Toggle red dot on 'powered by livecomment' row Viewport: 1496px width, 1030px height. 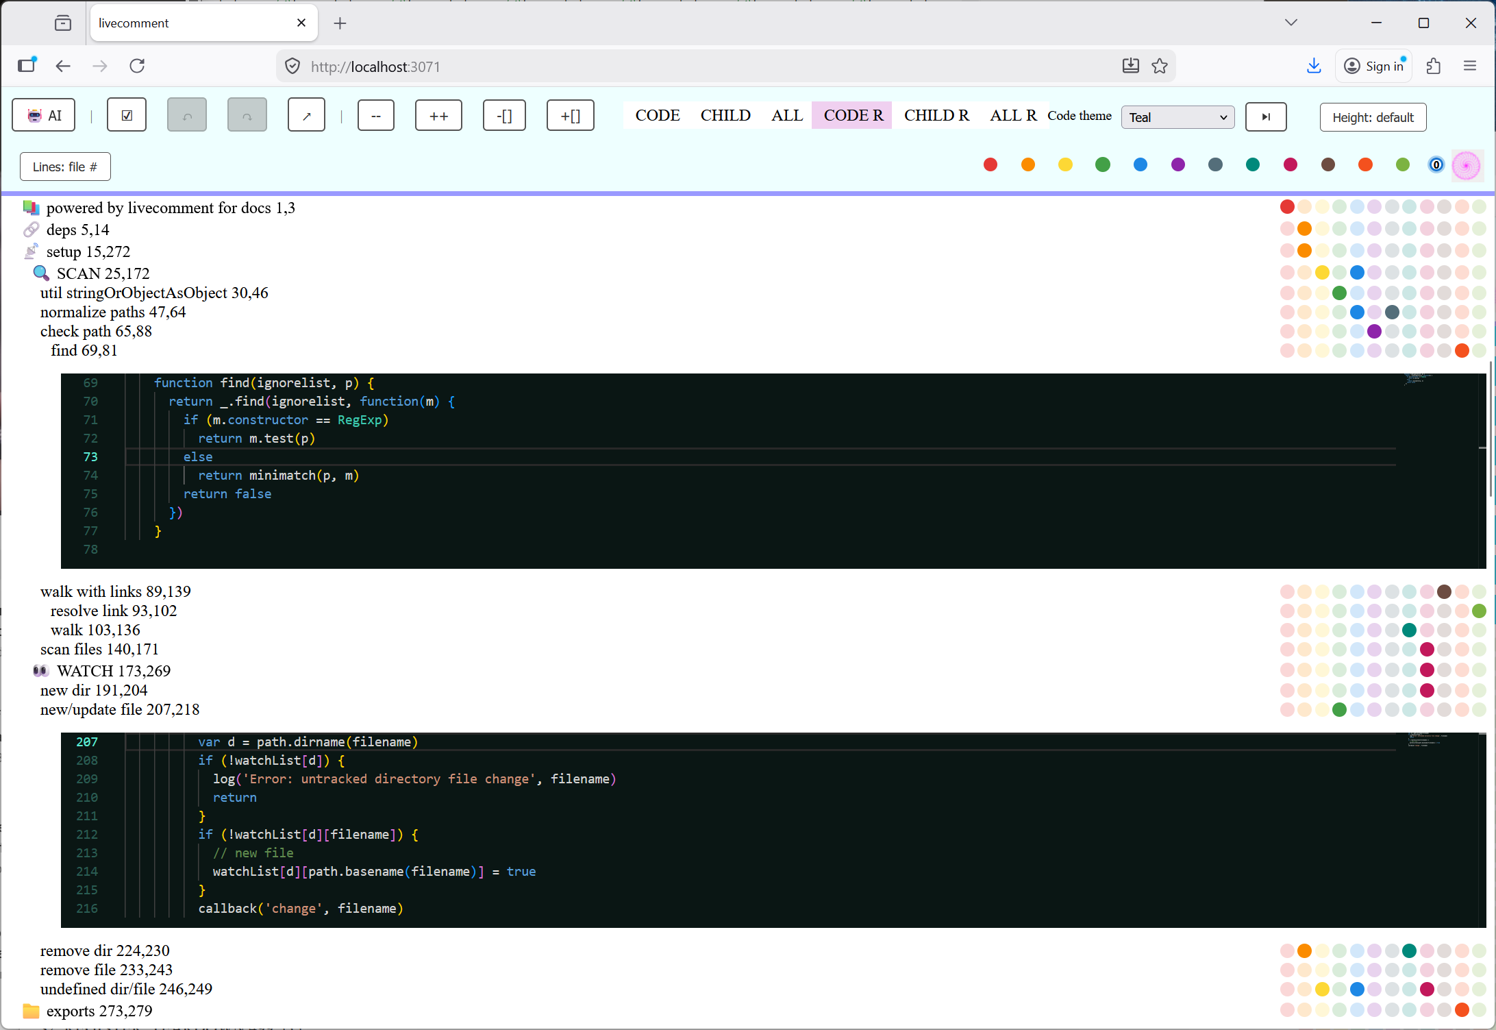1287,206
